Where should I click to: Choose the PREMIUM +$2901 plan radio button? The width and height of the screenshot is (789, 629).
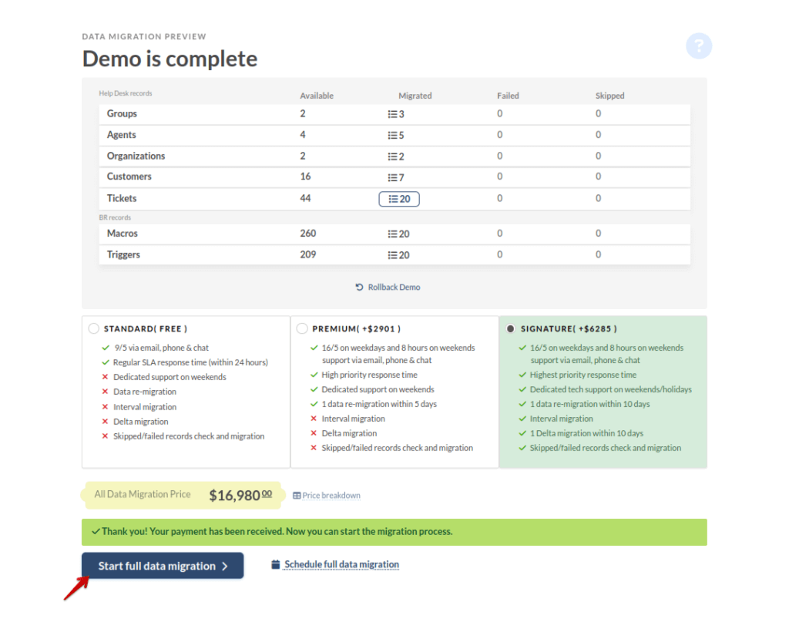pos(302,328)
